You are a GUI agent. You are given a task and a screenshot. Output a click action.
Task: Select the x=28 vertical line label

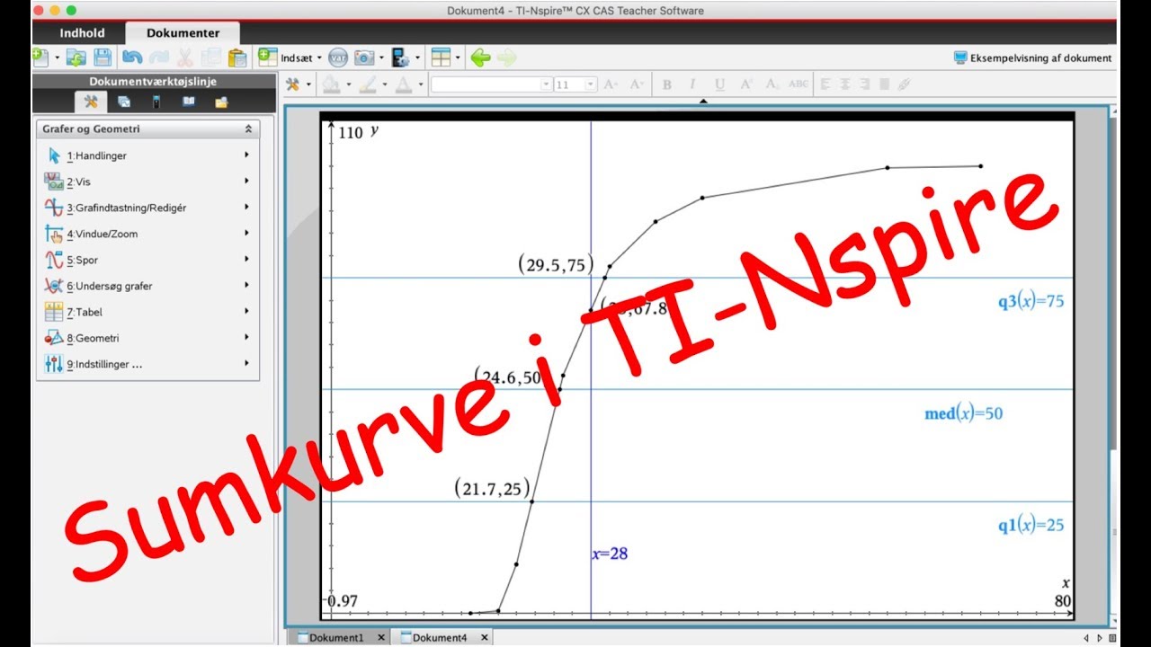click(x=610, y=554)
